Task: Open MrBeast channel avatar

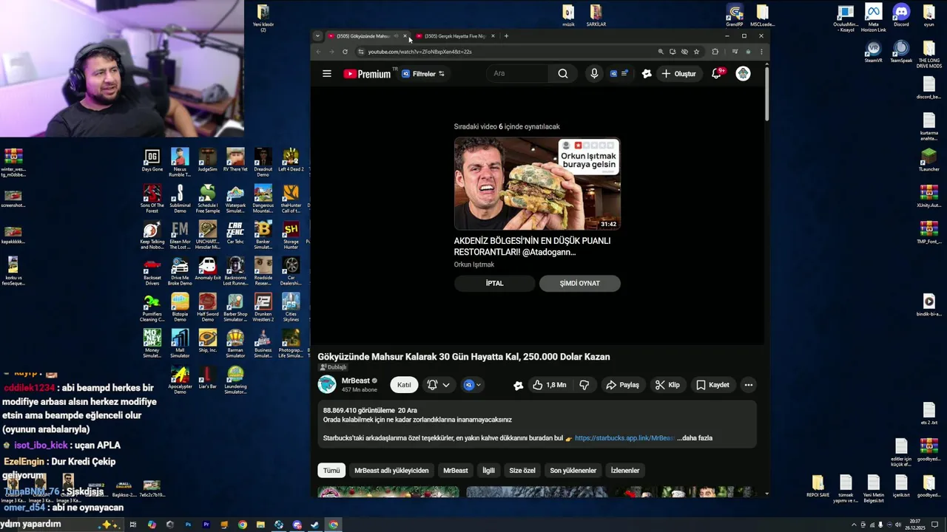Action: tap(326, 384)
